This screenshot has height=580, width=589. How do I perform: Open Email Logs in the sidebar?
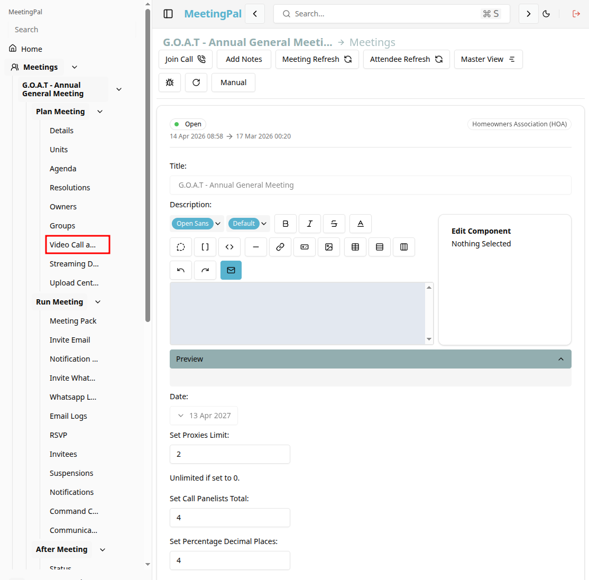point(68,416)
